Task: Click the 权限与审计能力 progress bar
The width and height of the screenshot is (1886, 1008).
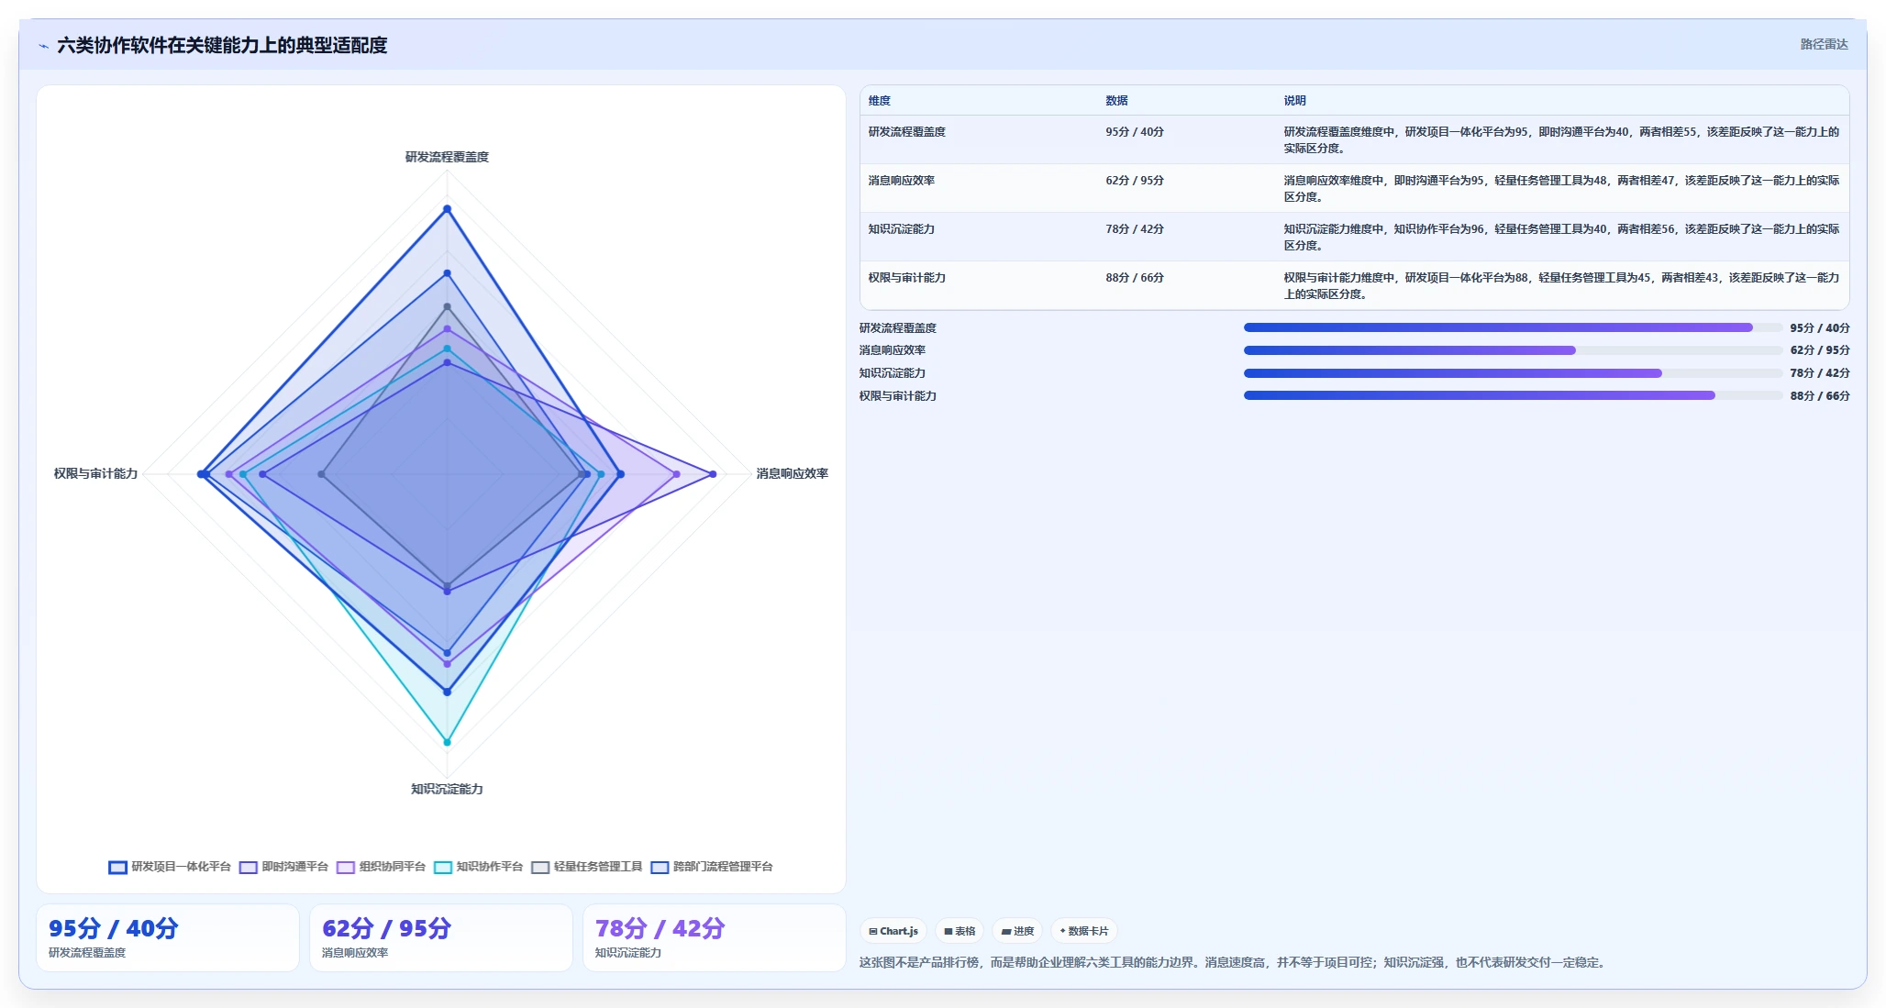Action: point(1513,396)
